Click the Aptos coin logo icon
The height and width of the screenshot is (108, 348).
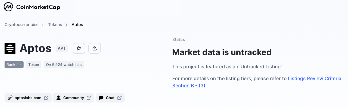(x=10, y=48)
